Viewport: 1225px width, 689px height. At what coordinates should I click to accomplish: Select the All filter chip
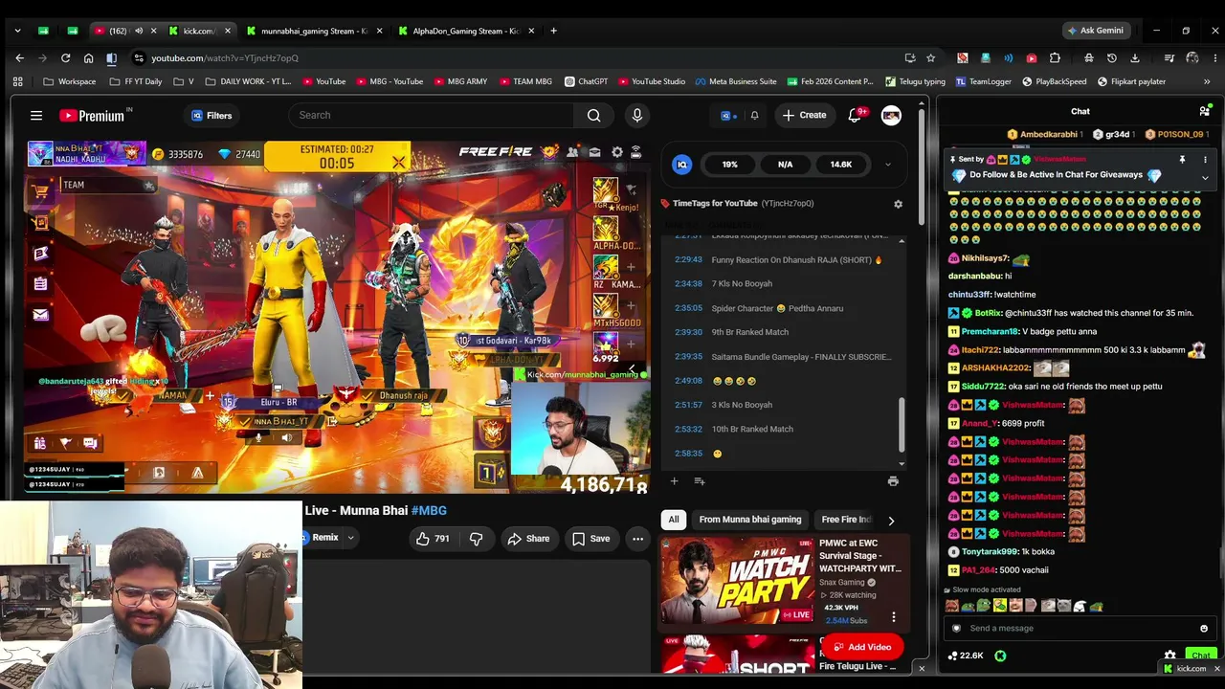pos(674,520)
